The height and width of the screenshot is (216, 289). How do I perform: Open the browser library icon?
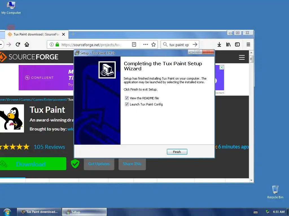click(228, 44)
